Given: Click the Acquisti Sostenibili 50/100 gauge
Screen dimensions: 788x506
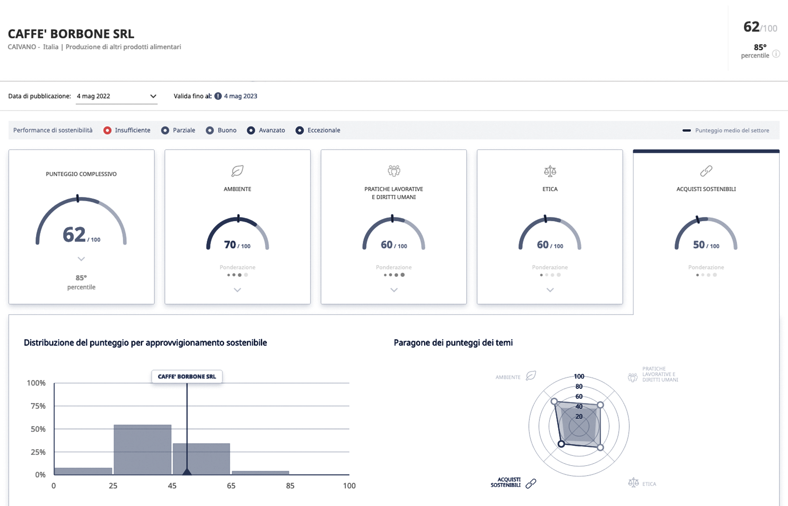Looking at the screenshot, I should [706, 233].
